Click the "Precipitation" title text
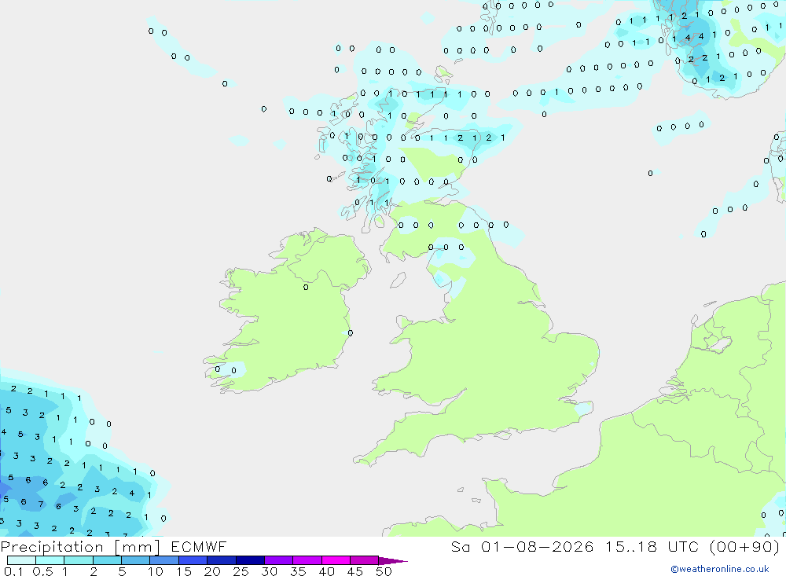The width and height of the screenshot is (786, 576). (52, 547)
